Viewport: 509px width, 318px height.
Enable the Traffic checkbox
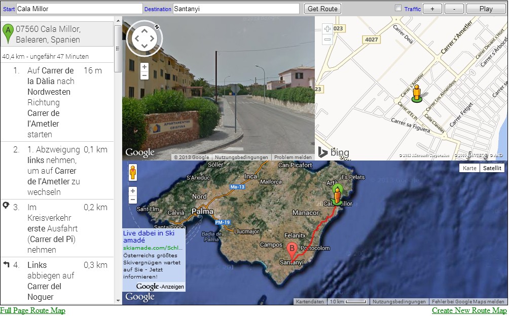[x=398, y=8]
